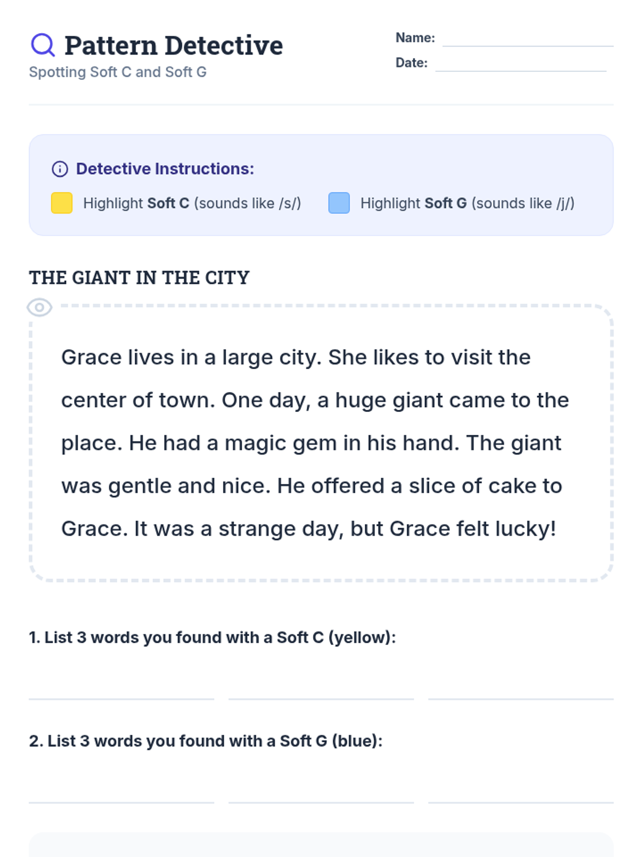Select the blue Soft G highlight swatch
Image resolution: width=642 pixels, height=857 pixels.
click(x=339, y=203)
